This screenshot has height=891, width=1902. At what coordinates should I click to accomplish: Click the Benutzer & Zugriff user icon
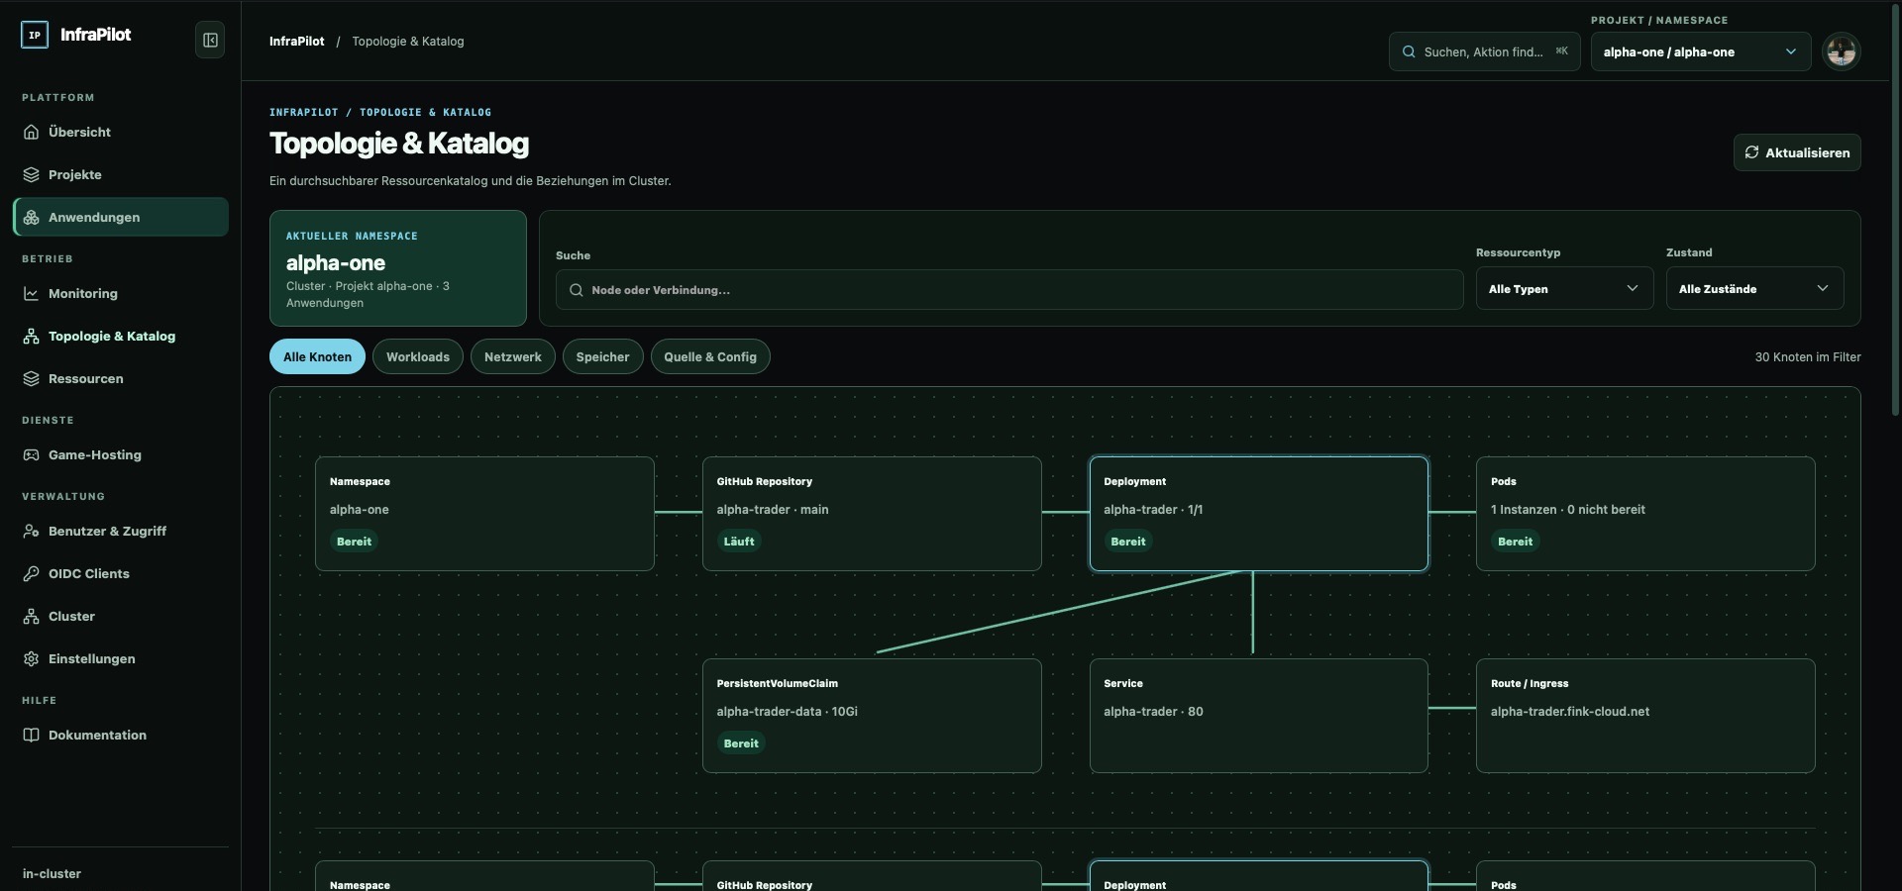tap(32, 531)
